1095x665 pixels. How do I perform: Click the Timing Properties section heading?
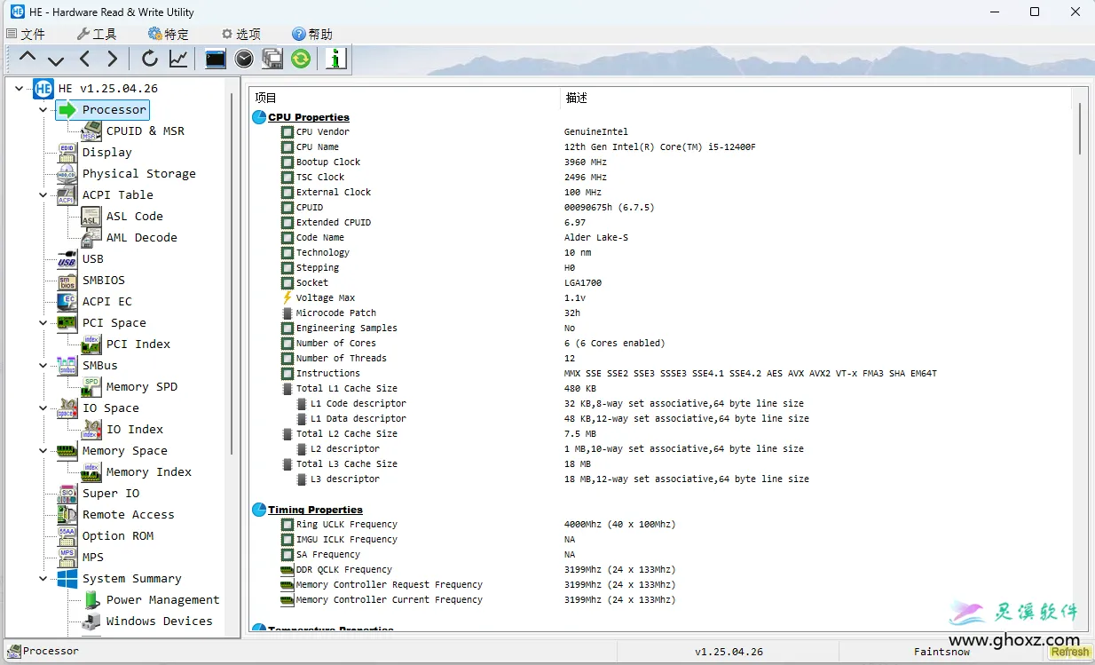315,510
